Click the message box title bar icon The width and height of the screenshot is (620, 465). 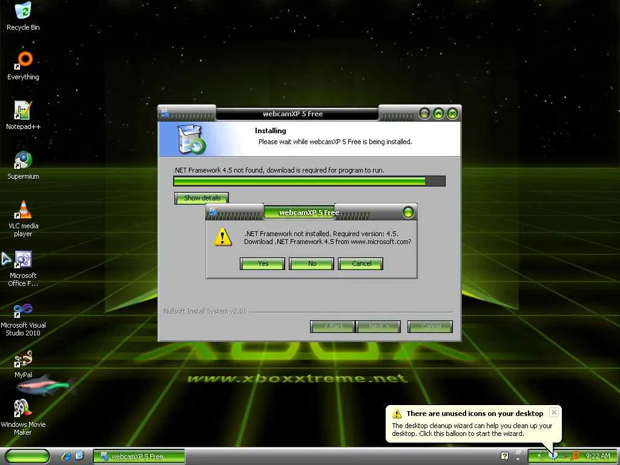click(213, 211)
